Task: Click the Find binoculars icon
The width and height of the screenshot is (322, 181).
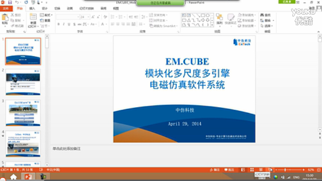Action: tap(262, 15)
